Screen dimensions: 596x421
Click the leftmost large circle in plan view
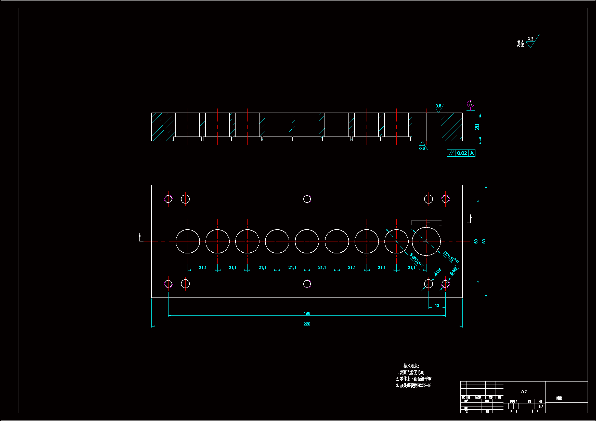[188, 241]
